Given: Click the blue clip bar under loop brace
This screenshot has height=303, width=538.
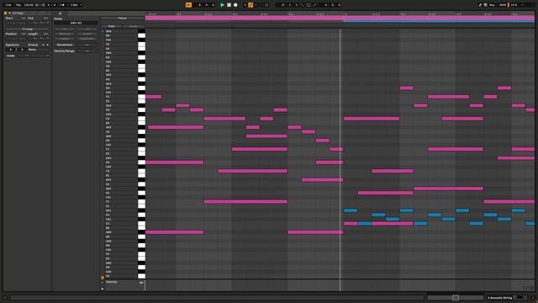Looking at the screenshot, I should tap(439, 21).
